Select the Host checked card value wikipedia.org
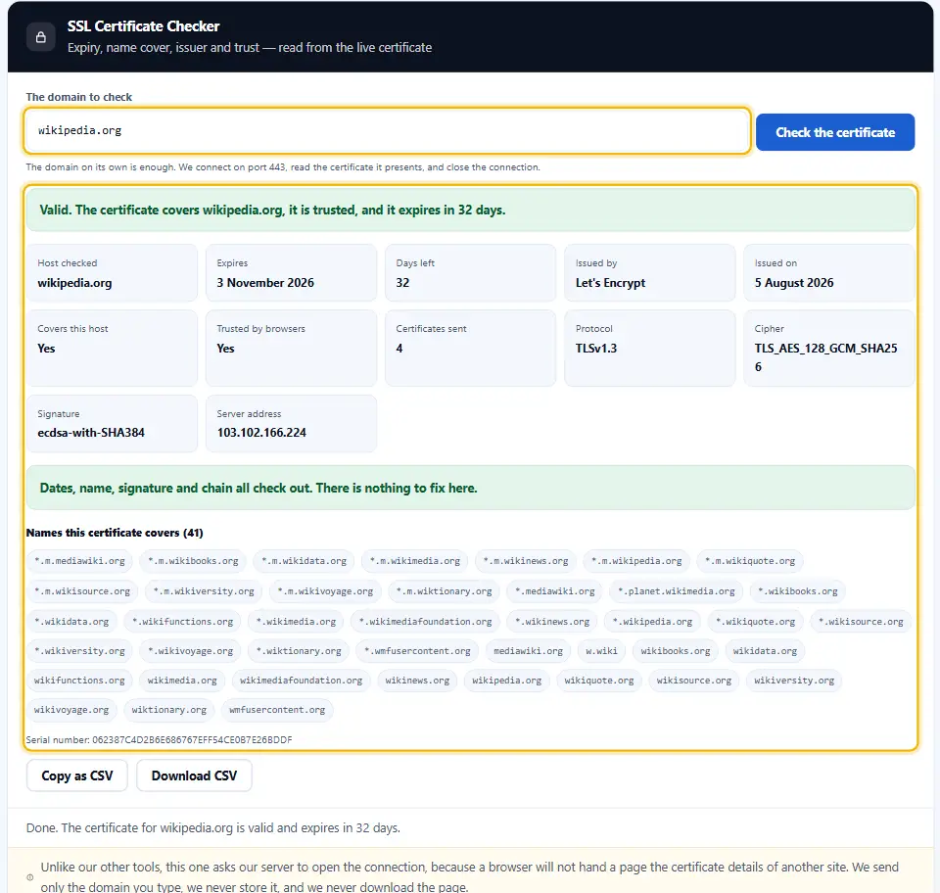Screen dimensions: 940x893 click(x=74, y=283)
